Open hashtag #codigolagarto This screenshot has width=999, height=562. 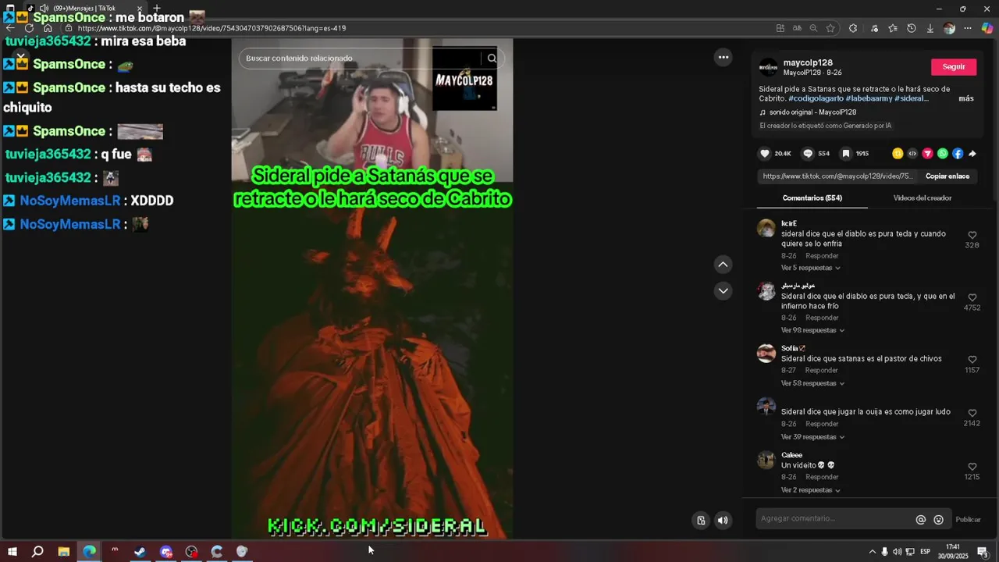point(816,98)
